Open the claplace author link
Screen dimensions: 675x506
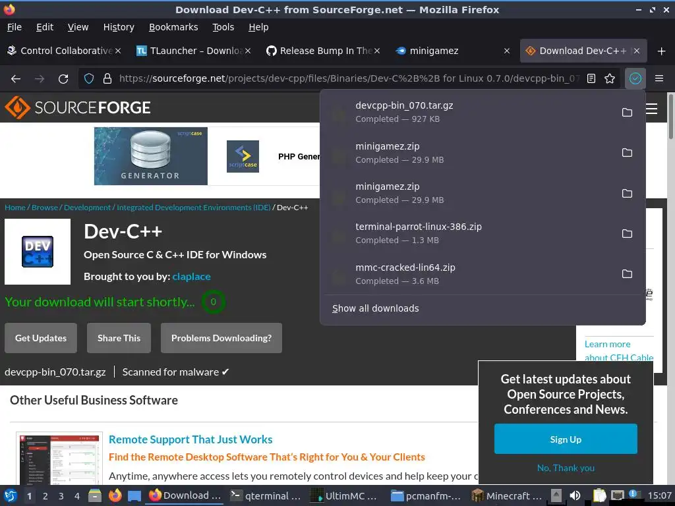click(x=192, y=277)
